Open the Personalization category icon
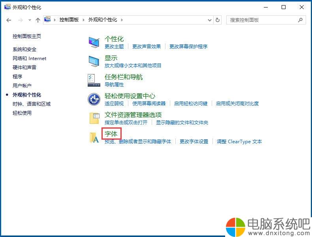The image size is (312, 237). pyautogui.click(x=94, y=42)
